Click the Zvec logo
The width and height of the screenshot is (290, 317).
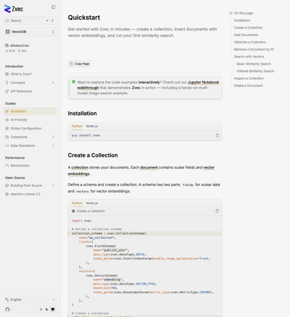[13, 9]
